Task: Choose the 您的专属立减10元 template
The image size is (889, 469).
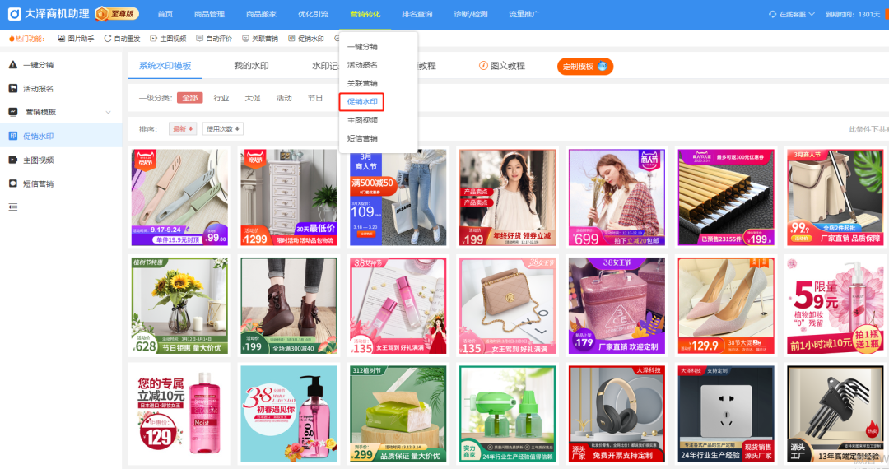Action: [x=179, y=414]
